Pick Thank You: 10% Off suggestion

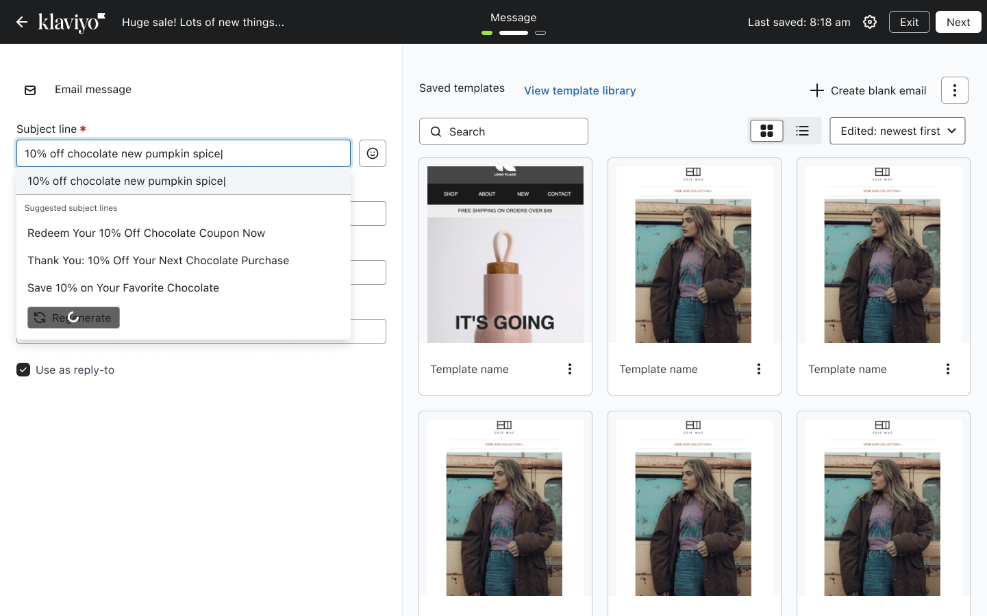coord(158,261)
